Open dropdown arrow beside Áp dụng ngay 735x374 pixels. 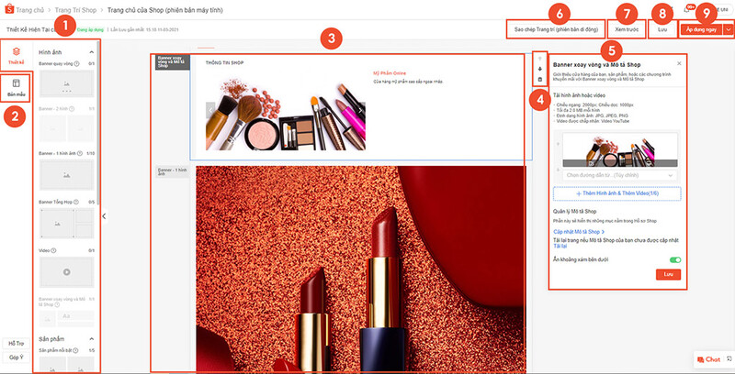[x=728, y=30]
